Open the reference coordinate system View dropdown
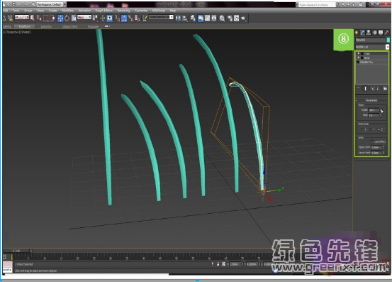This screenshot has height=282, width=392. pyautogui.click(x=84, y=17)
